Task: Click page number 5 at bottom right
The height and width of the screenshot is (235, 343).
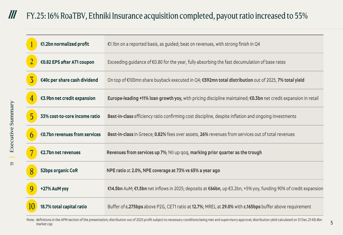Action: (331, 223)
